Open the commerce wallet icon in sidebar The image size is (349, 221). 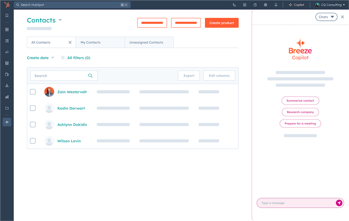7,74
